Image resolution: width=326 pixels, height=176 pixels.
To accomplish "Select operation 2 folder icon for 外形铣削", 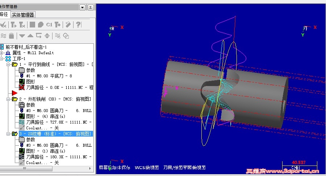I will 15,99.
